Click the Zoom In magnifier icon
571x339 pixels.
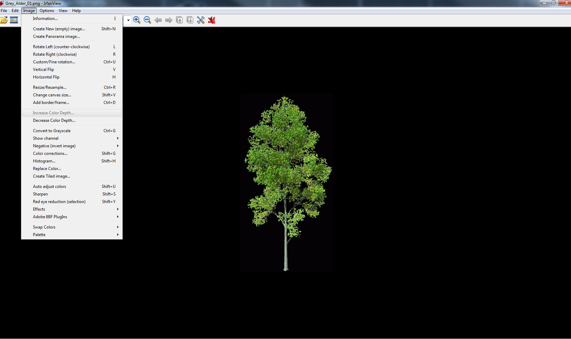[x=137, y=20]
